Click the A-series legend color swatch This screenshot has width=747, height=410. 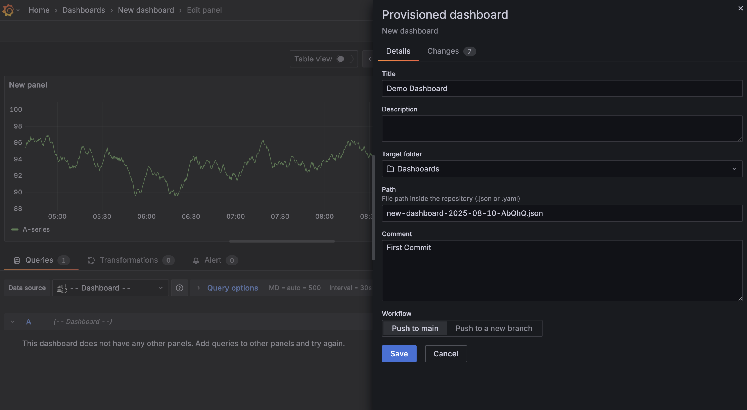(x=14, y=229)
